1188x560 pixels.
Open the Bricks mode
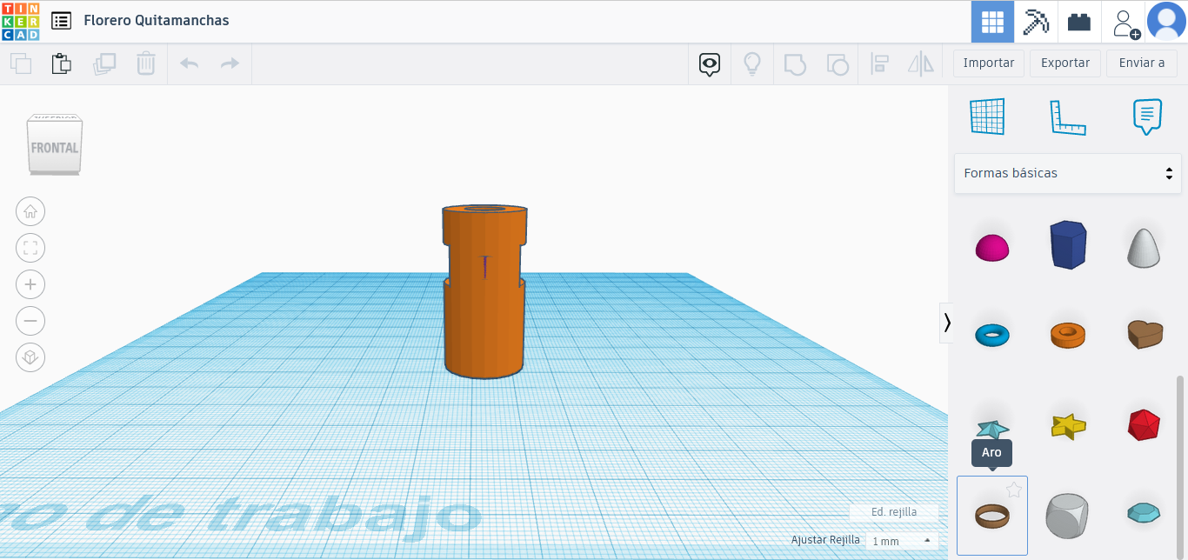click(x=1079, y=22)
